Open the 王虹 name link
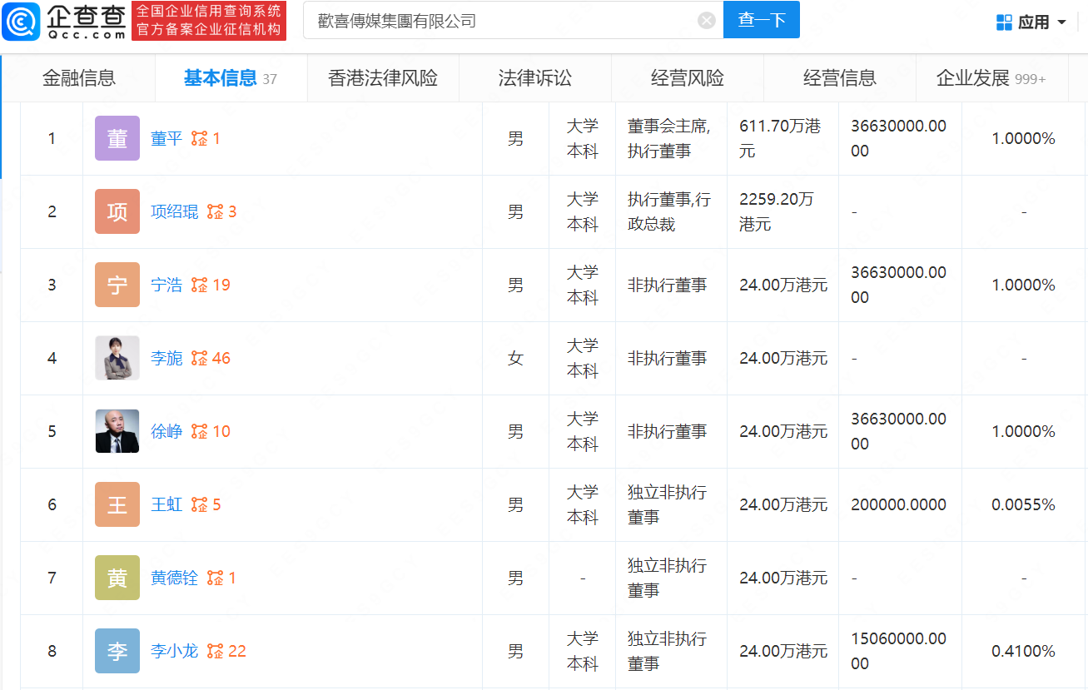 pos(166,505)
